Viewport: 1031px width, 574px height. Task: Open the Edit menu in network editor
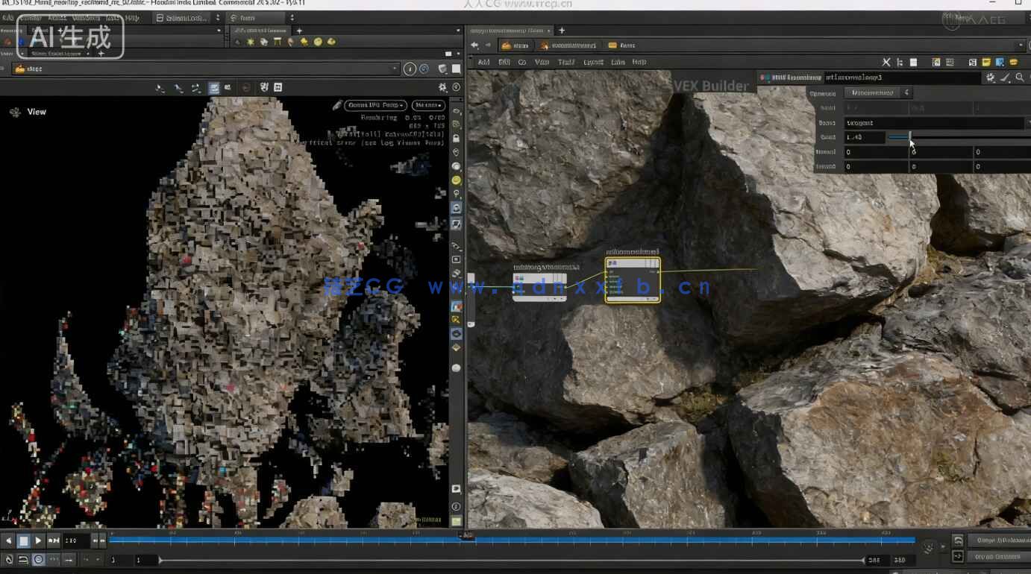504,62
